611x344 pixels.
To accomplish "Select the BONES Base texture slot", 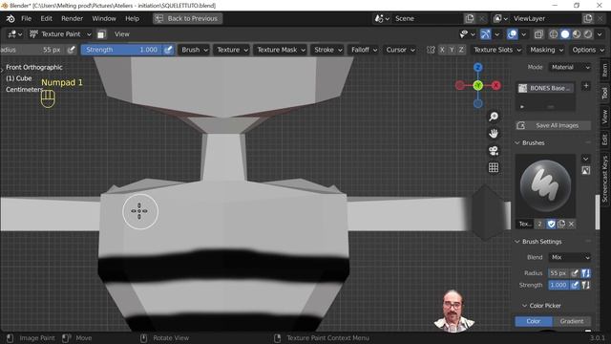I will pos(545,88).
